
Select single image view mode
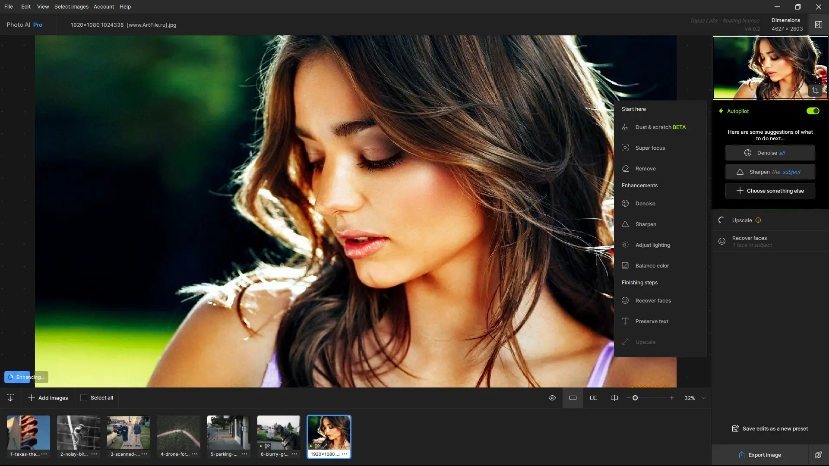[573, 398]
